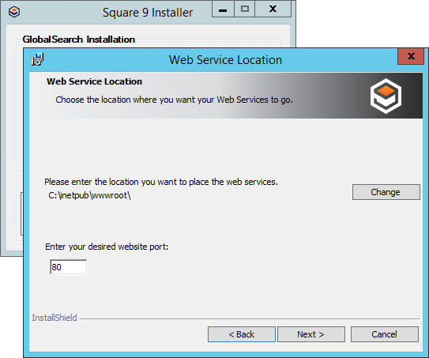The height and width of the screenshot is (358, 429).
Task: Click 'Please enter the location' instruction text
Action: (x=161, y=182)
